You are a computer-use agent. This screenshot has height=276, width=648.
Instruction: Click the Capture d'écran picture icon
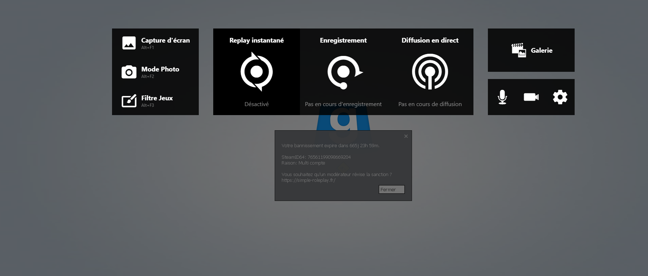[129, 43]
